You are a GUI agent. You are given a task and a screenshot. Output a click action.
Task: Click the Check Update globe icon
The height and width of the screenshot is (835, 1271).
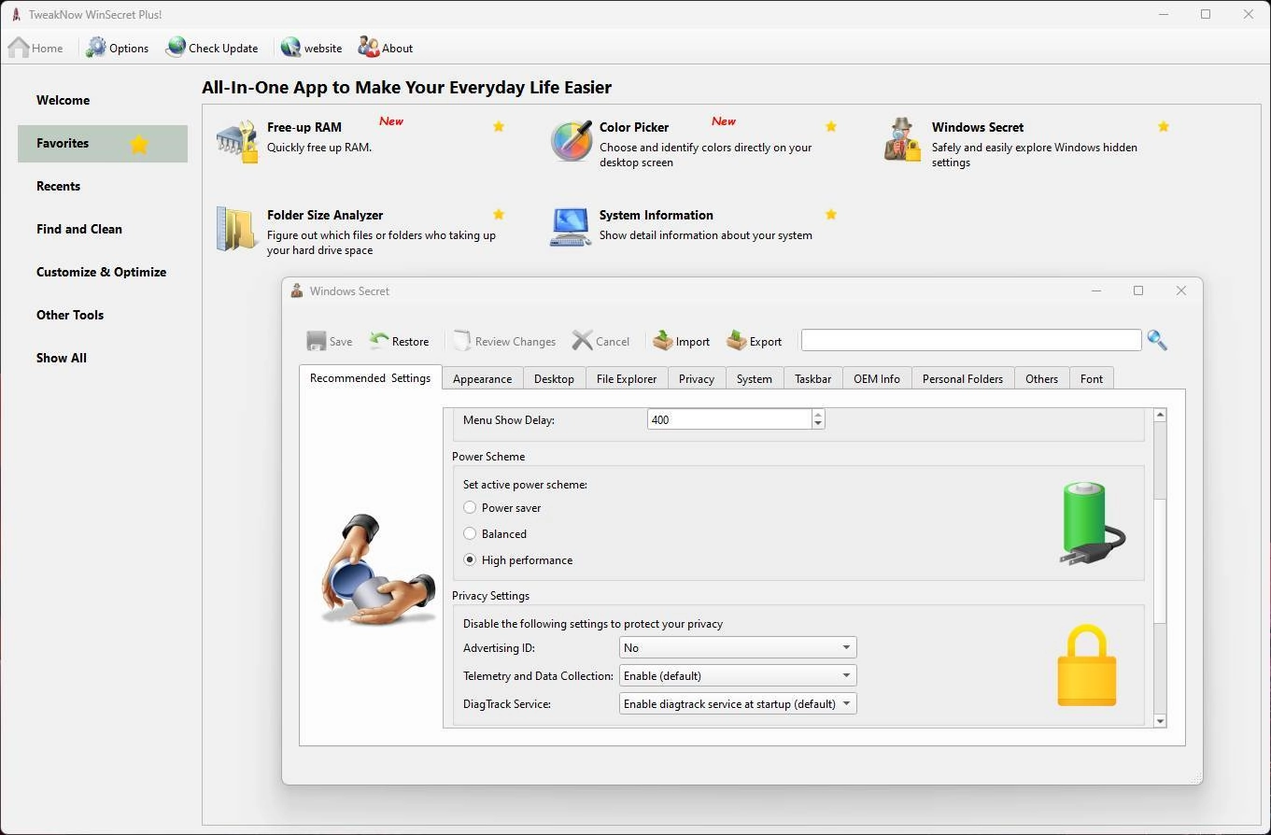tap(176, 48)
